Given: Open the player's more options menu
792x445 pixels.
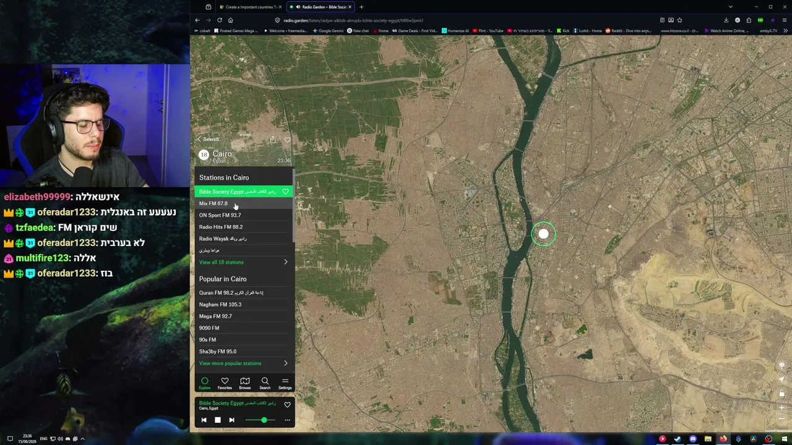Looking at the screenshot, I should [287, 420].
